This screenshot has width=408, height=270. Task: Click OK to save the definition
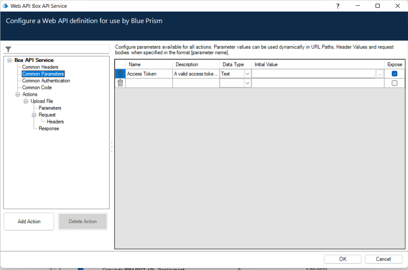coord(343,259)
